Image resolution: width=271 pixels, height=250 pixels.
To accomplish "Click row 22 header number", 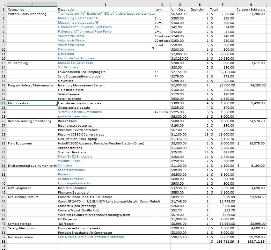I will pos(4,103).
